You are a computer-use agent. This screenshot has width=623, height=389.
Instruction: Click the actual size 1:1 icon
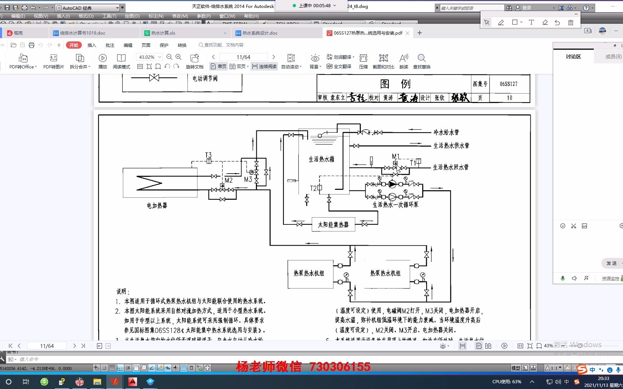pyautogui.click(x=140, y=67)
